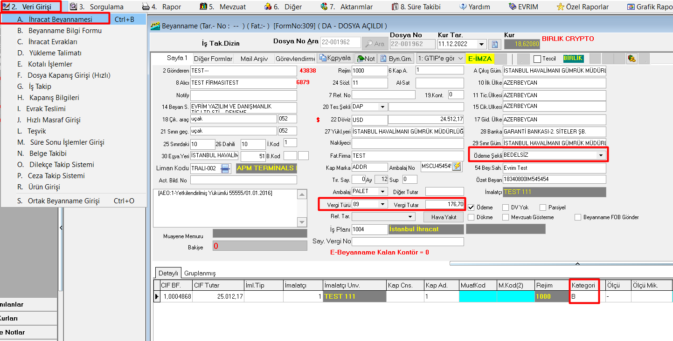The height and width of the screenshot is (341, 673).
Task: Click the Diğer menu icon
Action: [268, 7]
